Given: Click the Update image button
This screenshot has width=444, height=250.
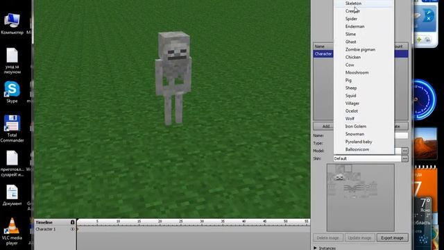Looking at the screenshot, I should 359,237.
